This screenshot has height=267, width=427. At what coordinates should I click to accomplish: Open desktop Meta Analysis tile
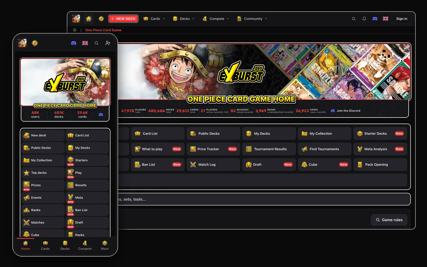[x=380, y=149]
